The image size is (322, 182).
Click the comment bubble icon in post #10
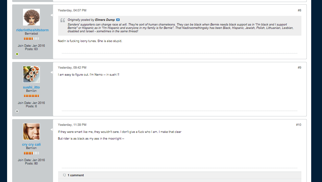point(64,175)
